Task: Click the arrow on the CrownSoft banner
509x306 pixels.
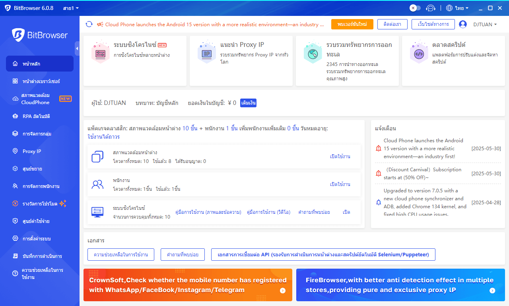Action: pyautogui.click(x=283, y=291)
